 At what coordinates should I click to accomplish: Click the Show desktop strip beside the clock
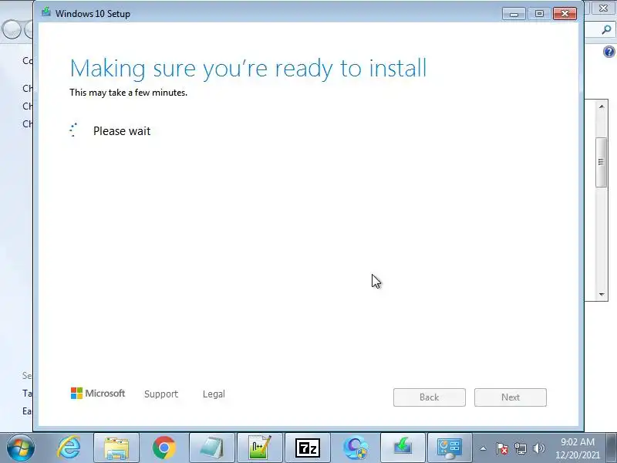612,448
